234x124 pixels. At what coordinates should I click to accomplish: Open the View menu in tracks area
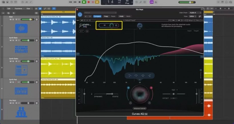pyautogui.click(x=29, y=9)
